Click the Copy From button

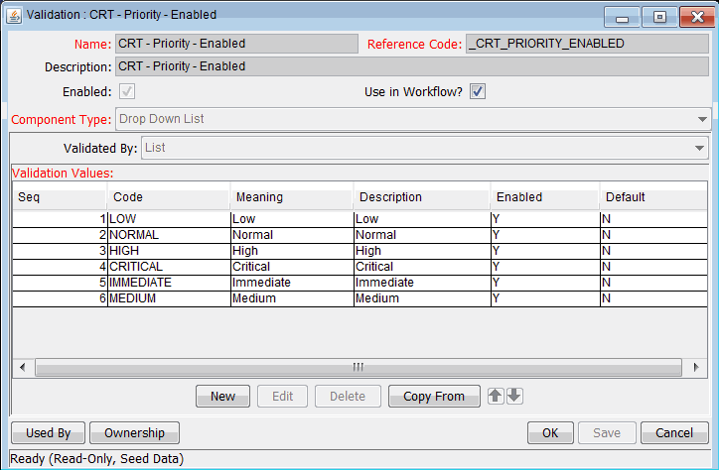[x=433, y=397]
